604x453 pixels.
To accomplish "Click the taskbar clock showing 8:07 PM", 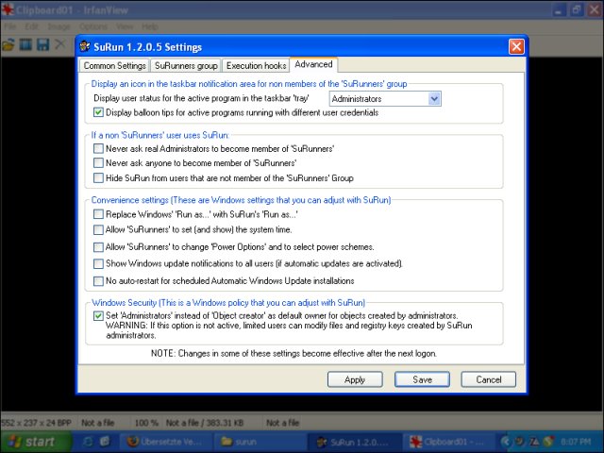I will pyautogui.click(x=576, y=442).
